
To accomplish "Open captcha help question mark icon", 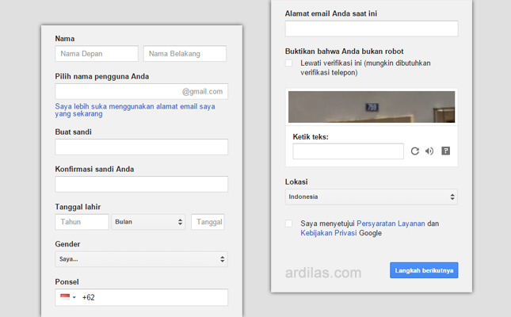I will click(445, 151).
